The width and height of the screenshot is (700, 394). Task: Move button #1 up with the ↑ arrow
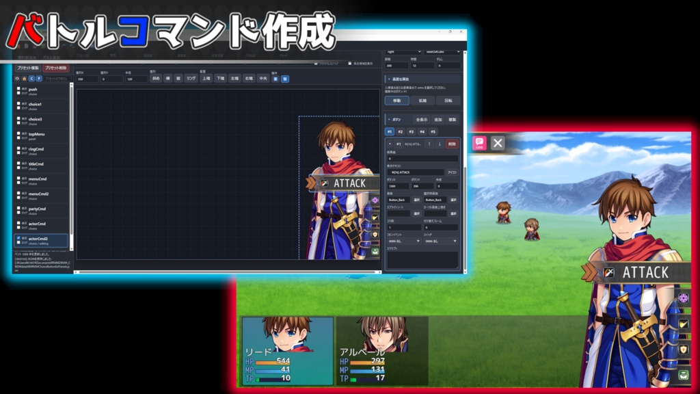(429, 144)
